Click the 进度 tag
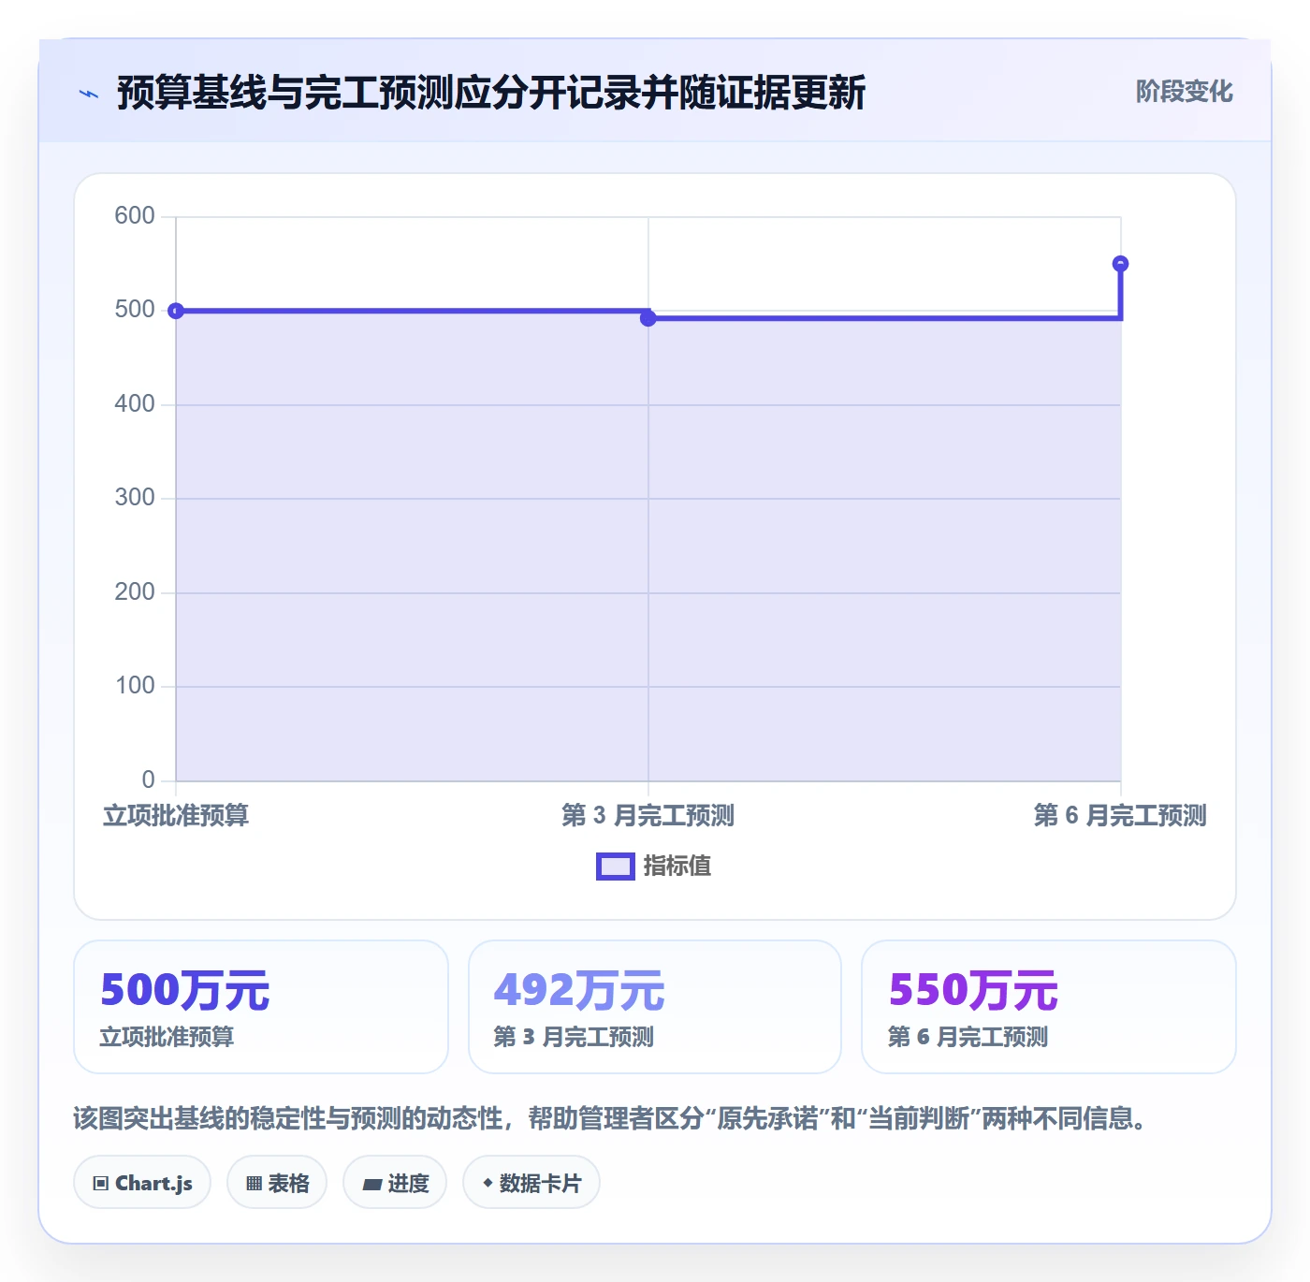Viewport: 1310px width, 1282px height. click(395, 1183)
